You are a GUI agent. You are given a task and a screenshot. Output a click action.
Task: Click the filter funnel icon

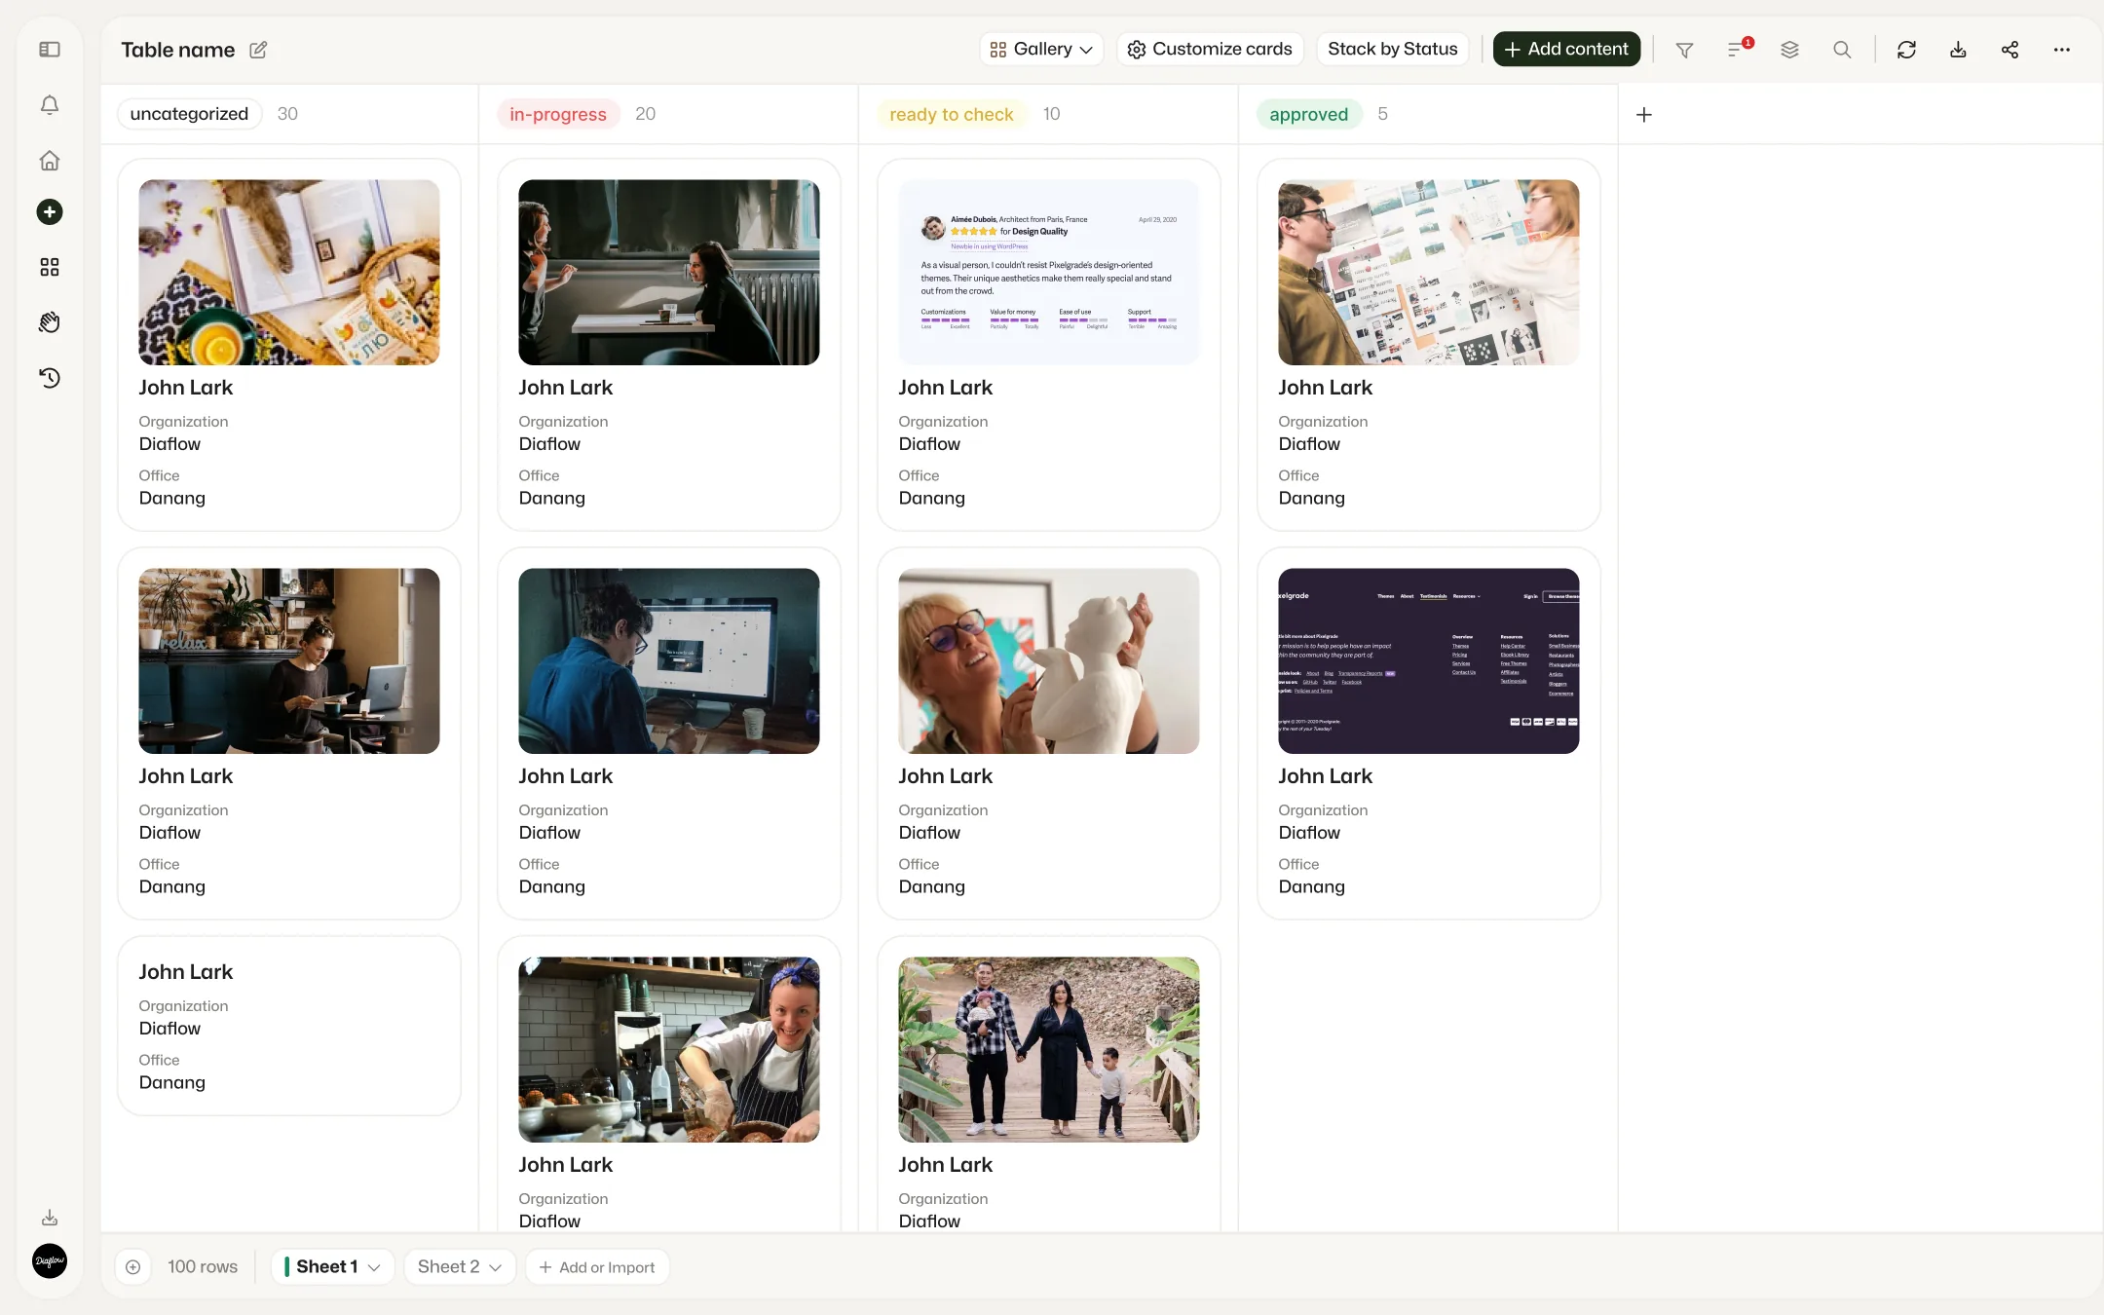coord(1684,50)
